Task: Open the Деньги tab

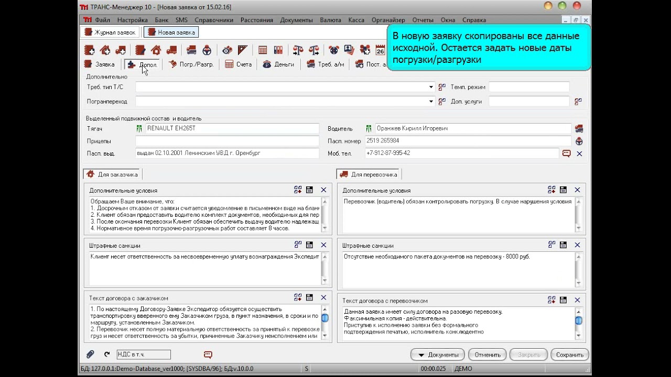Action: tap(278, 64)
